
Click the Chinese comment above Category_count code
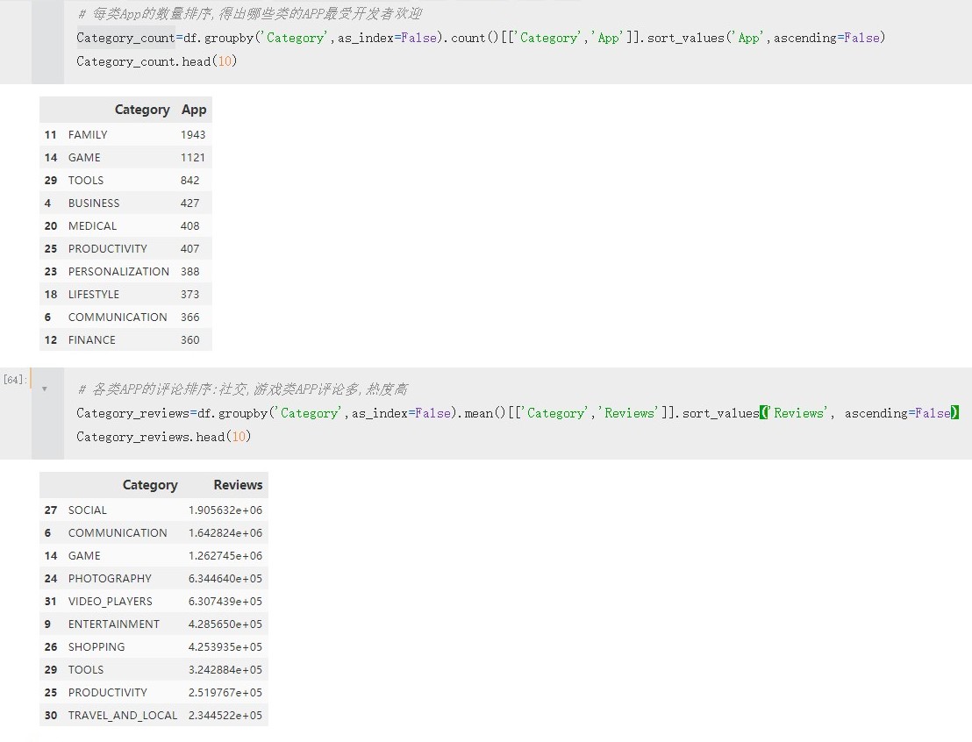pos(250,14)
